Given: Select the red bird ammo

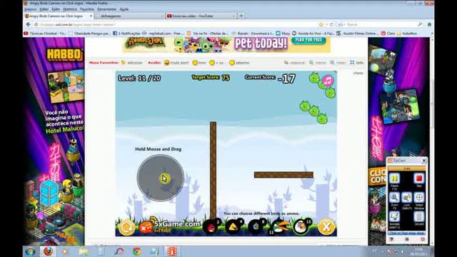Looking at the screenshot, I should pyautogui.click(x=211, y=227).
